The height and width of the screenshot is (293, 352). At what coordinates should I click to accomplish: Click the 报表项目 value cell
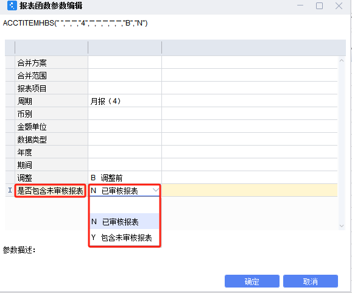pyautogui.click(x=125, y=88)
